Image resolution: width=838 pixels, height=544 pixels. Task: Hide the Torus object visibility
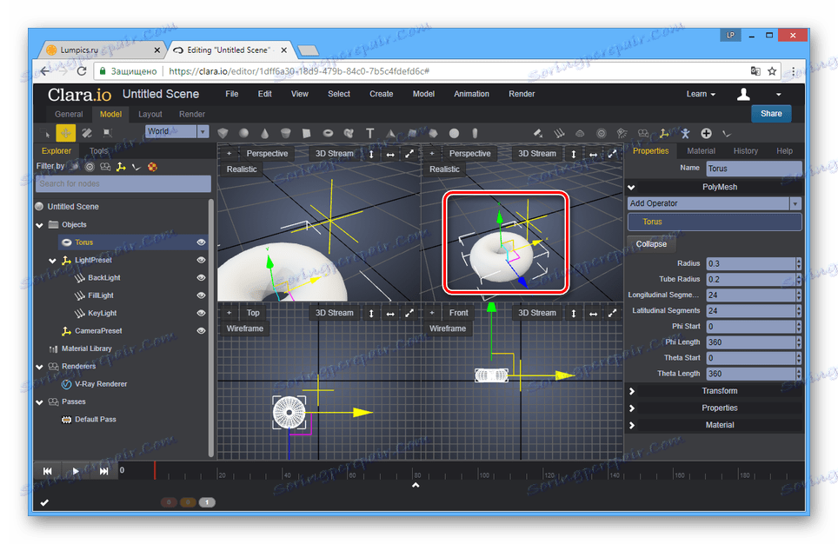[x=201, y=242]
